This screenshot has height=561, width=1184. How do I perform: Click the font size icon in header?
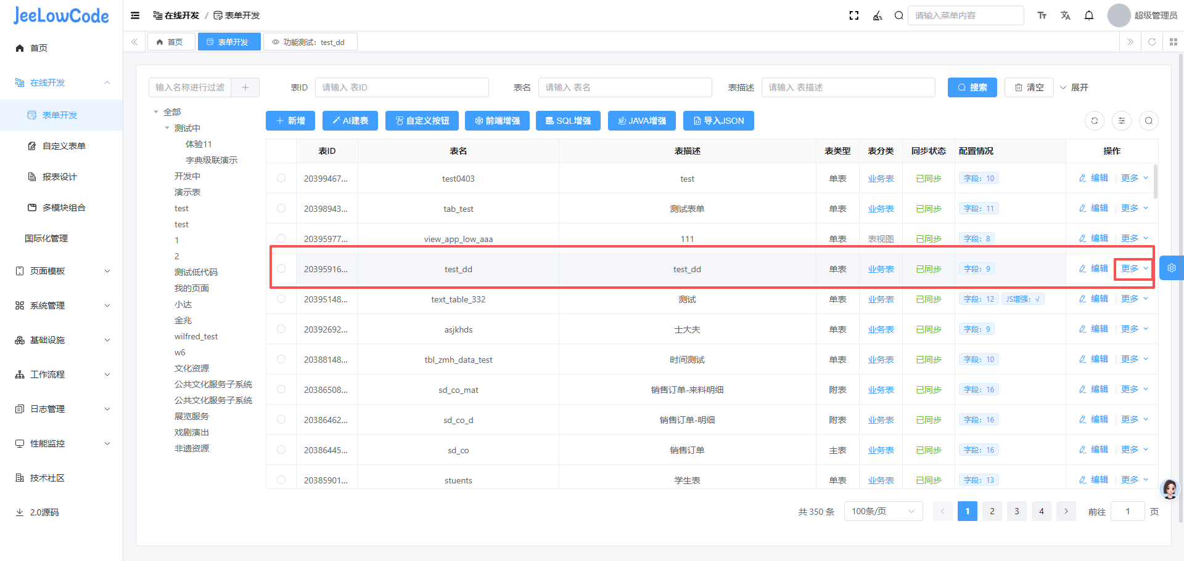point(1042,15)
